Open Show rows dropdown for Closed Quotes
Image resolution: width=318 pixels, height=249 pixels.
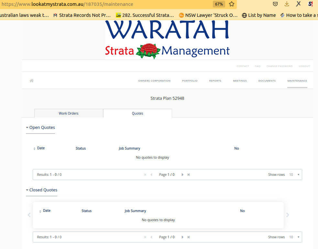pyautogui.click(x=294, y=237)
